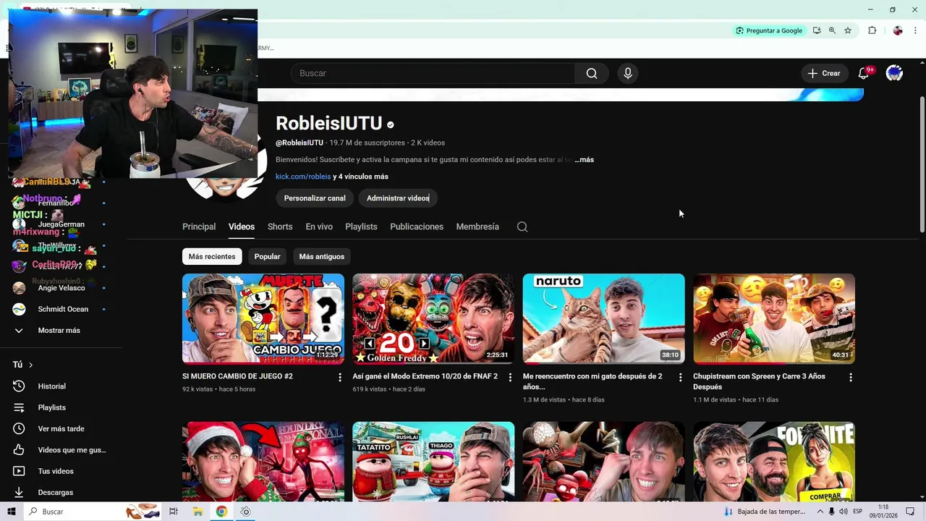The width and height of the screenshot is (926, 521).
Task: Select the Popular filter chip
Action: (x=267, y=257)
